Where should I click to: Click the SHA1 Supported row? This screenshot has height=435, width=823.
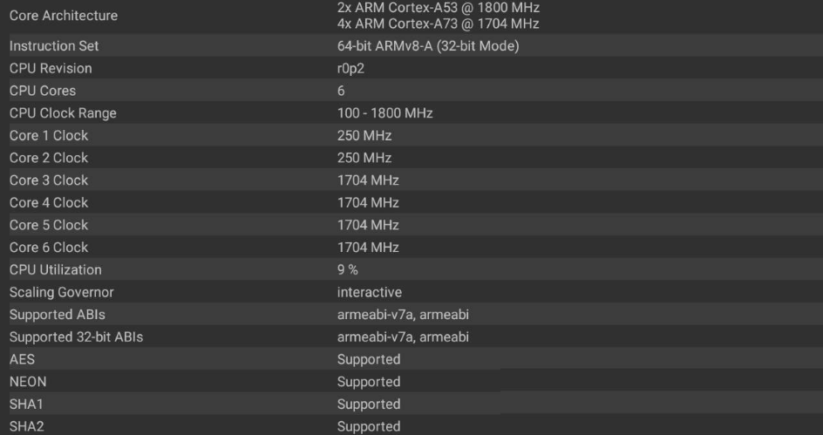point(411,404)
